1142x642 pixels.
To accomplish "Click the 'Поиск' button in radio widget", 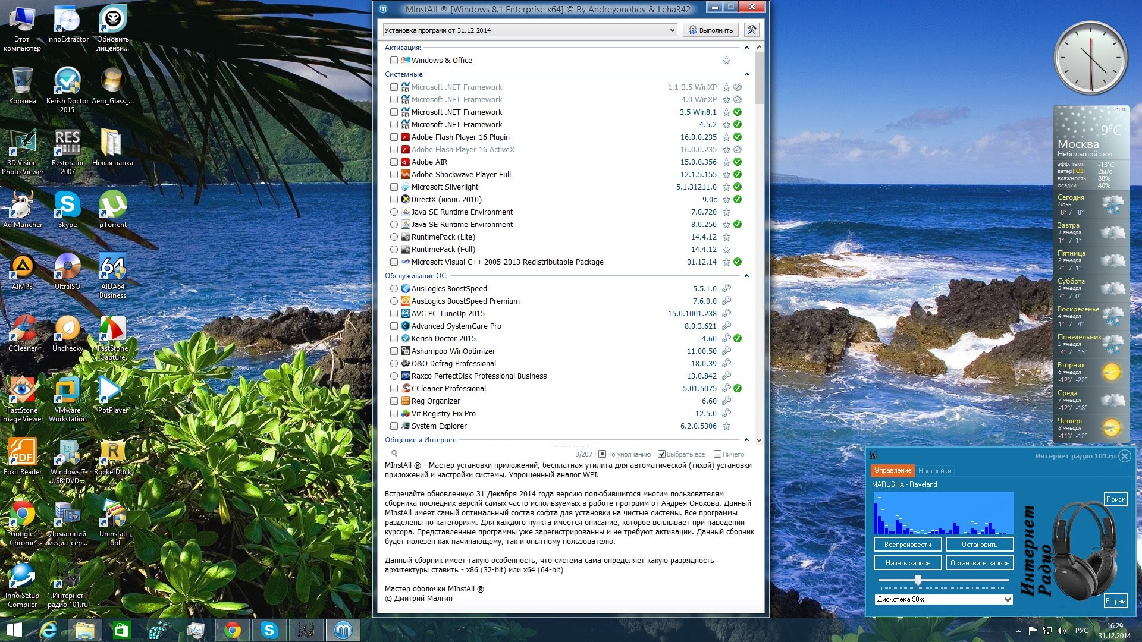I will 1115,499.
